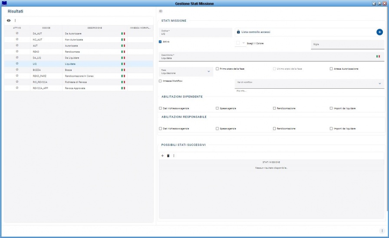Image resolution: width=389 pixels, height=238 pixels.
Task: Sort by the Codice column header
Action: click(x=46, y=28)
